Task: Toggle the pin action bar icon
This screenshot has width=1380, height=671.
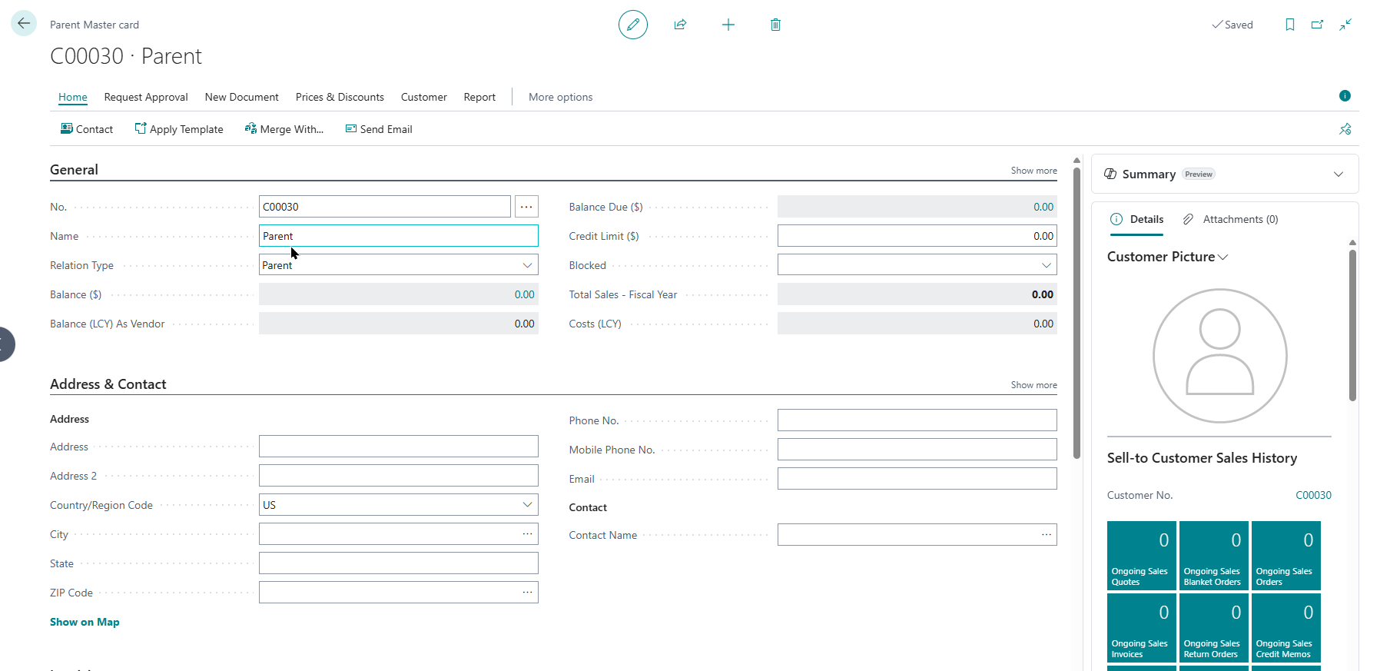Action: [1345, 129]
